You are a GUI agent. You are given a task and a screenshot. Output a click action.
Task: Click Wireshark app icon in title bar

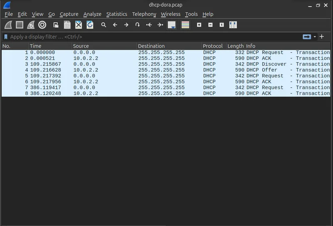click(x=7, y=5)
